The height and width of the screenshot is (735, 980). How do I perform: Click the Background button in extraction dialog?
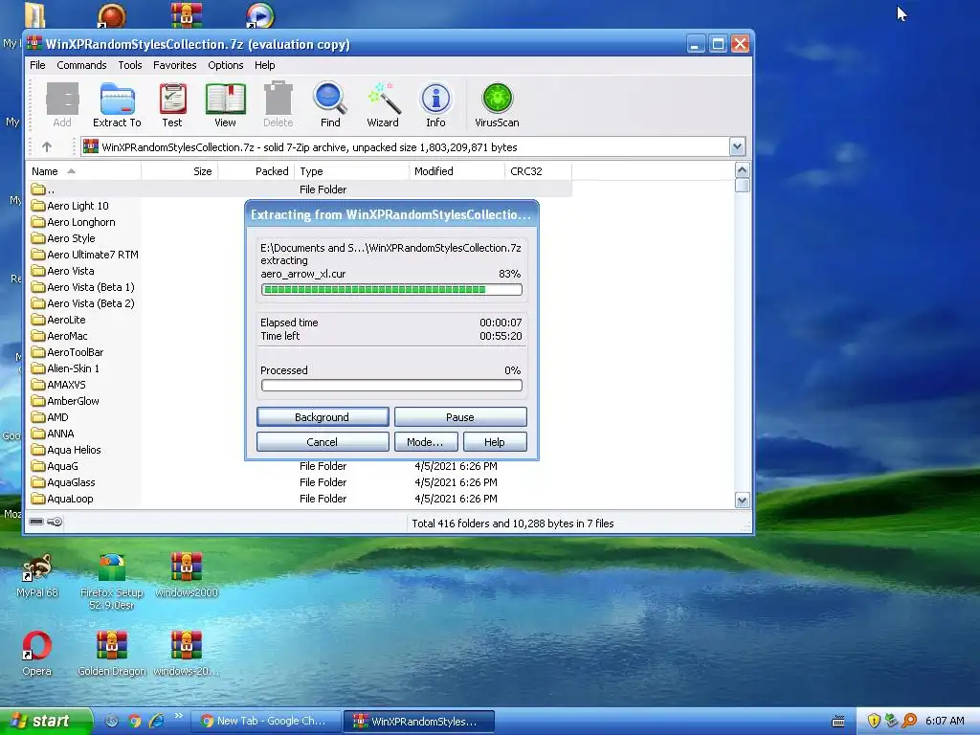[x=323, y=417]
